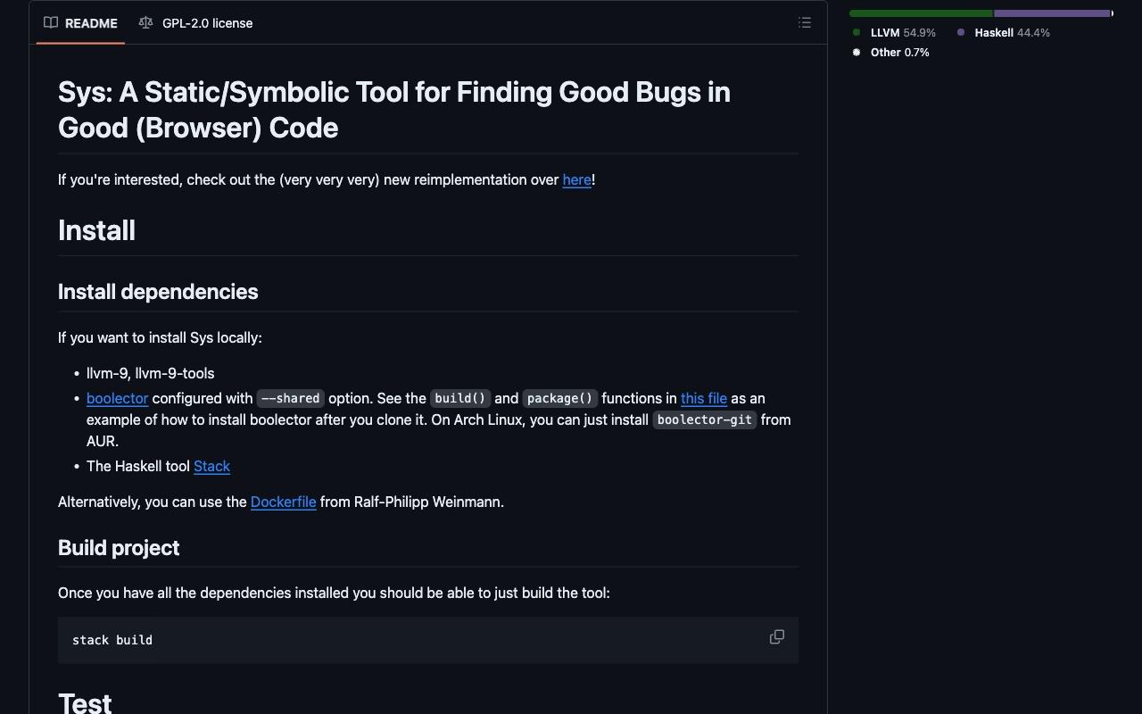
Task: Click the 'boolector-git' inline code
Action: (x=705, y=419)
